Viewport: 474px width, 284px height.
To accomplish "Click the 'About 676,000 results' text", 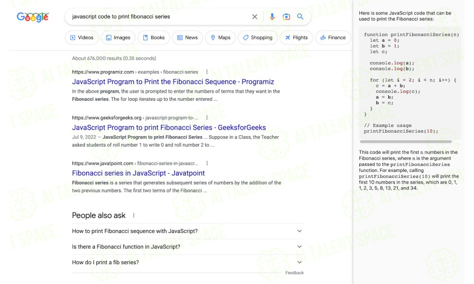I will (x=114, y=58).
